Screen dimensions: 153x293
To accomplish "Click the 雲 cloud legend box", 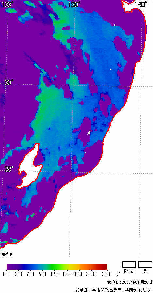I will (x=145, y=264).
